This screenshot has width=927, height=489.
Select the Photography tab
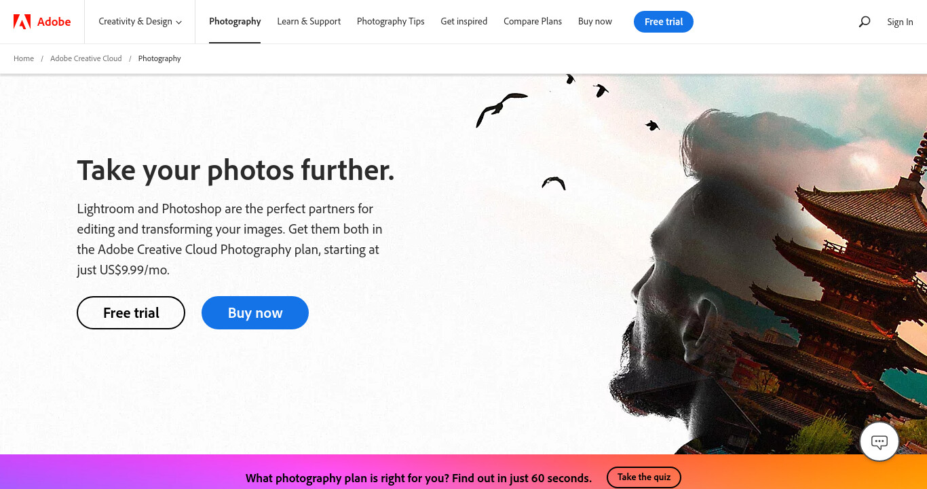tap(235, 22)
